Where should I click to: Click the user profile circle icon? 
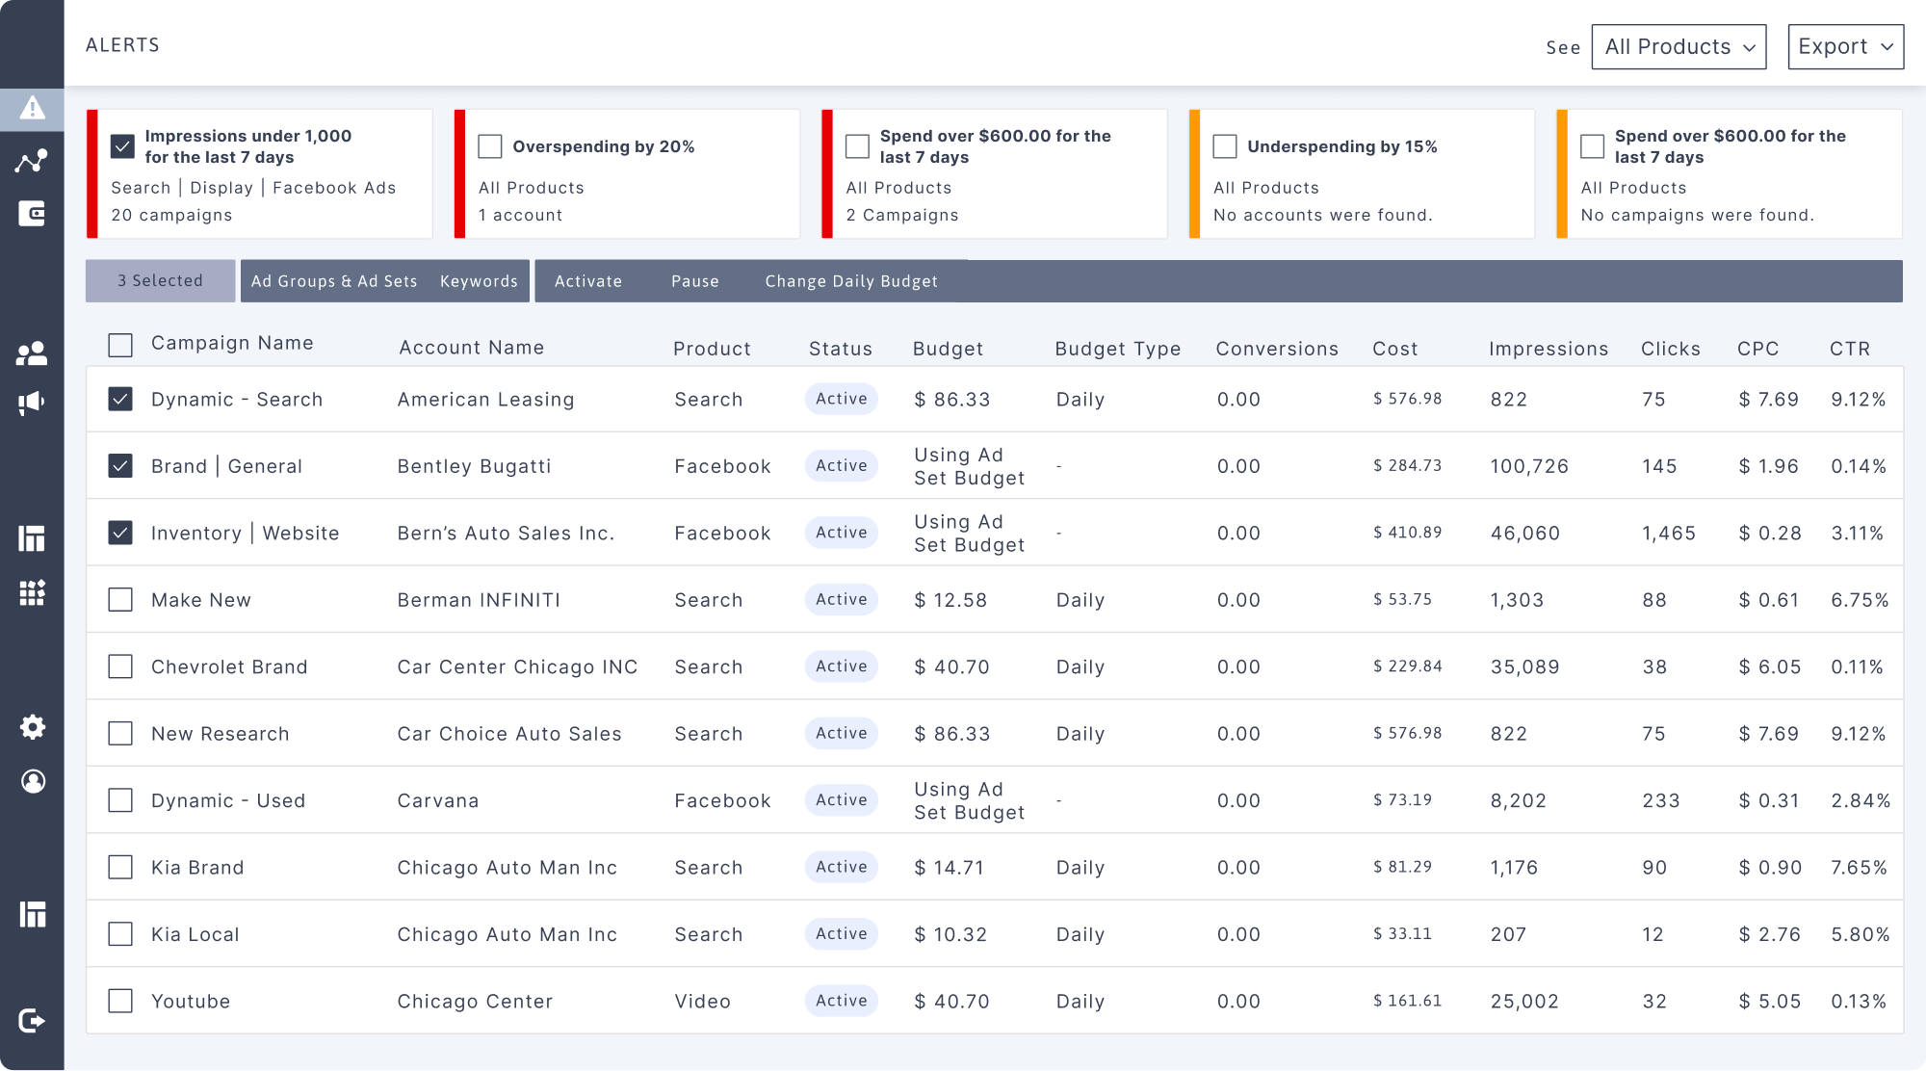pos(32,781)
